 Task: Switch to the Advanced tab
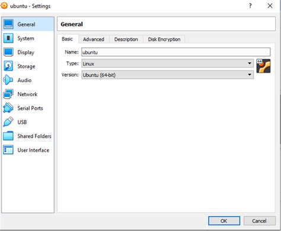[x=94, y=39]
